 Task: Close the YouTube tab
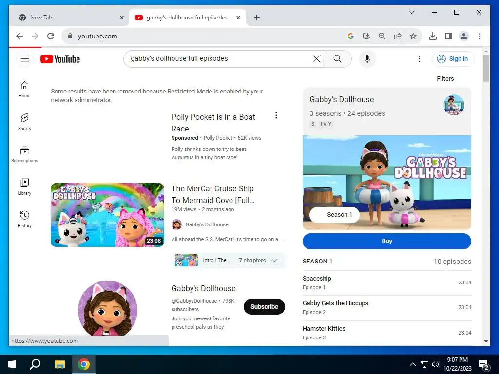238,18
